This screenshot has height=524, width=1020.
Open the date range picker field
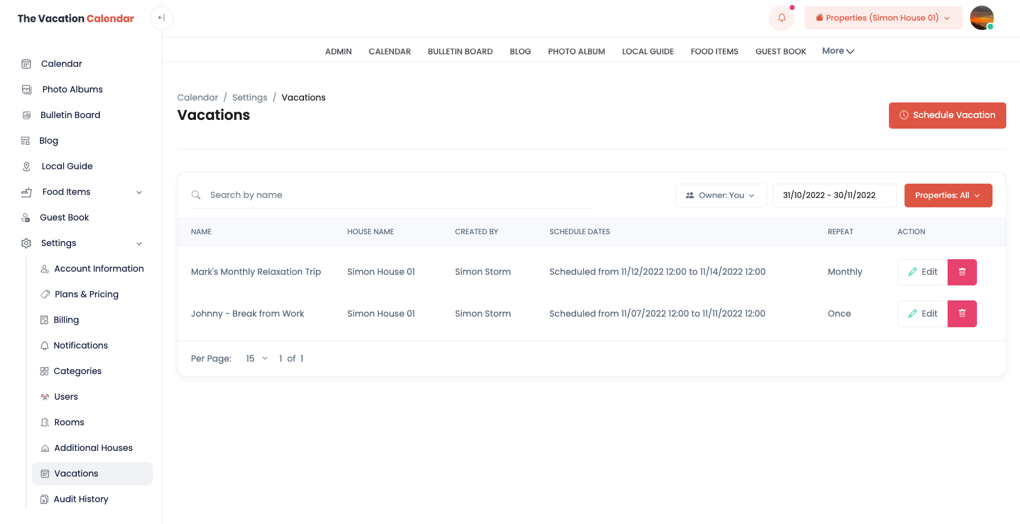(833, 195)
